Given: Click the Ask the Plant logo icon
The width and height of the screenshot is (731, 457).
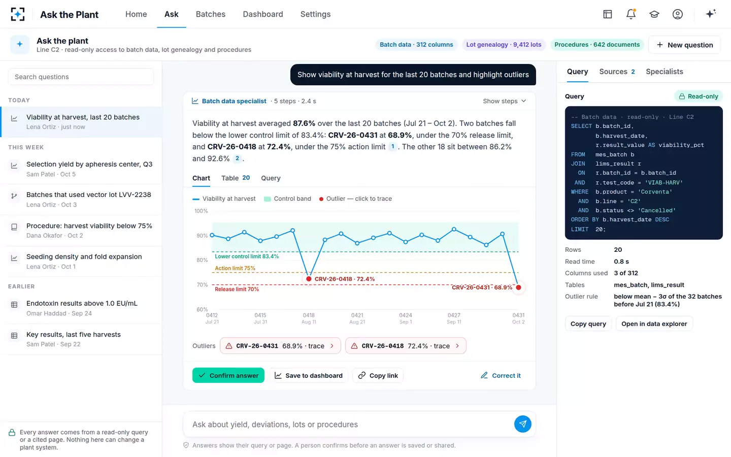Looking at the screenshot, I should 18,14.
